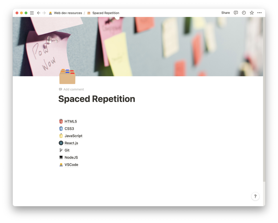Open the NodeJS page link
Screen dimensions: 278x223
point(71,157)
